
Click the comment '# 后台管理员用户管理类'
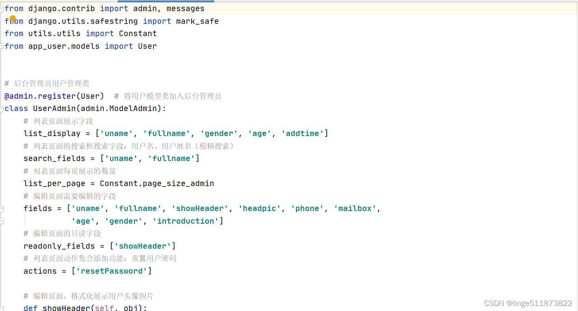coord(47,83)
